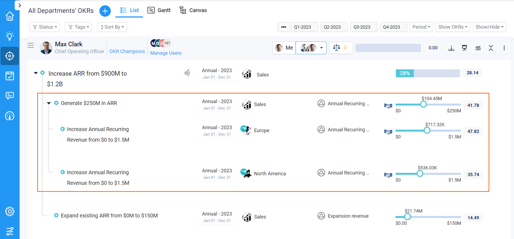Viewport: 514px width, 239px height.
Task: Open the Show OKRs dropdown
Action: click(x=453, y=27)
